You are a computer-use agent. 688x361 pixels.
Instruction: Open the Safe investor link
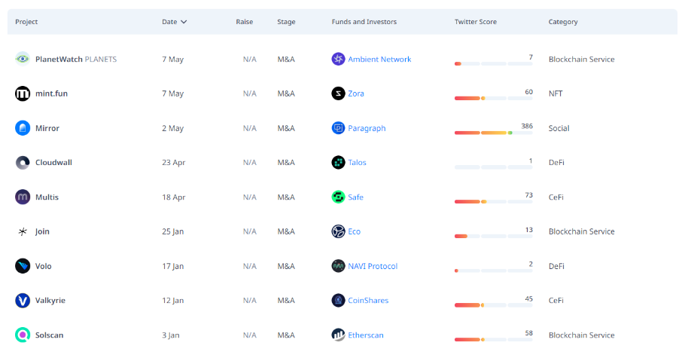355,197
